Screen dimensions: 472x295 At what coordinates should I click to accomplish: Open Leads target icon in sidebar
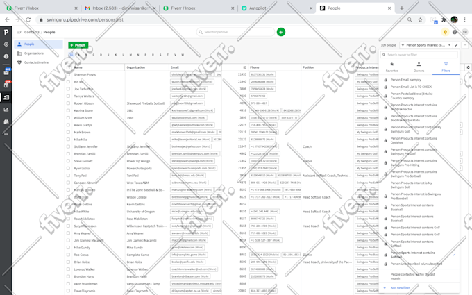click(x=6, y=44)
